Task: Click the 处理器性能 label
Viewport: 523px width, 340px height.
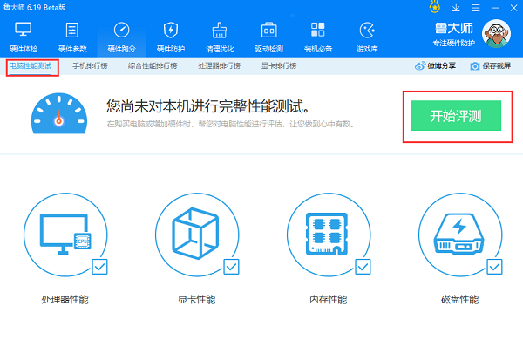Action: [65, 299]
